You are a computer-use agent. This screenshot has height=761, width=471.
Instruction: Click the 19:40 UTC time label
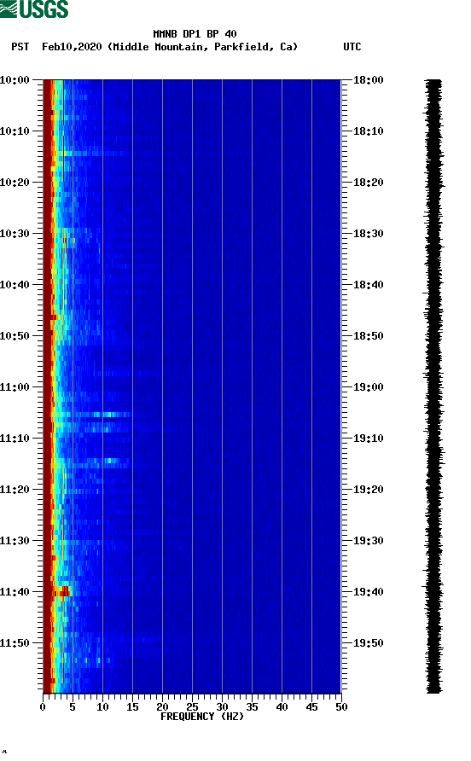point(368,592)
